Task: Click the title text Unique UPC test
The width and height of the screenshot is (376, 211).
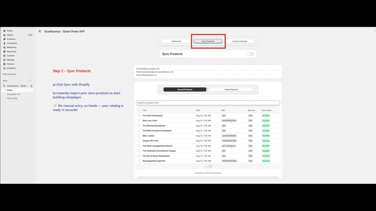Action: point(150,141)
